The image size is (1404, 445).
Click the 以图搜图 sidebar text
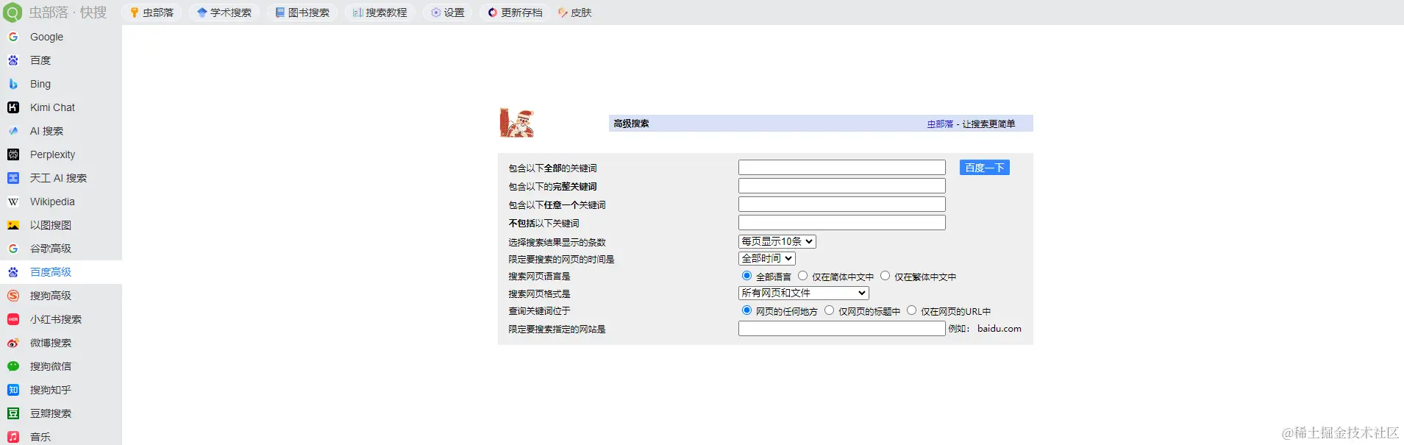[51, 225]
